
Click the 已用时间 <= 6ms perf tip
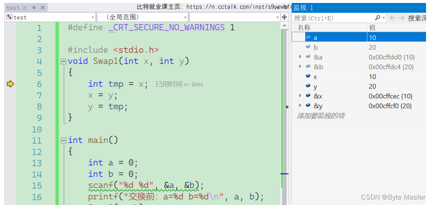point(179,84)
